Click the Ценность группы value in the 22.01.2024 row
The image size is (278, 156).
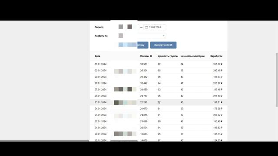(x=159, y=121)
